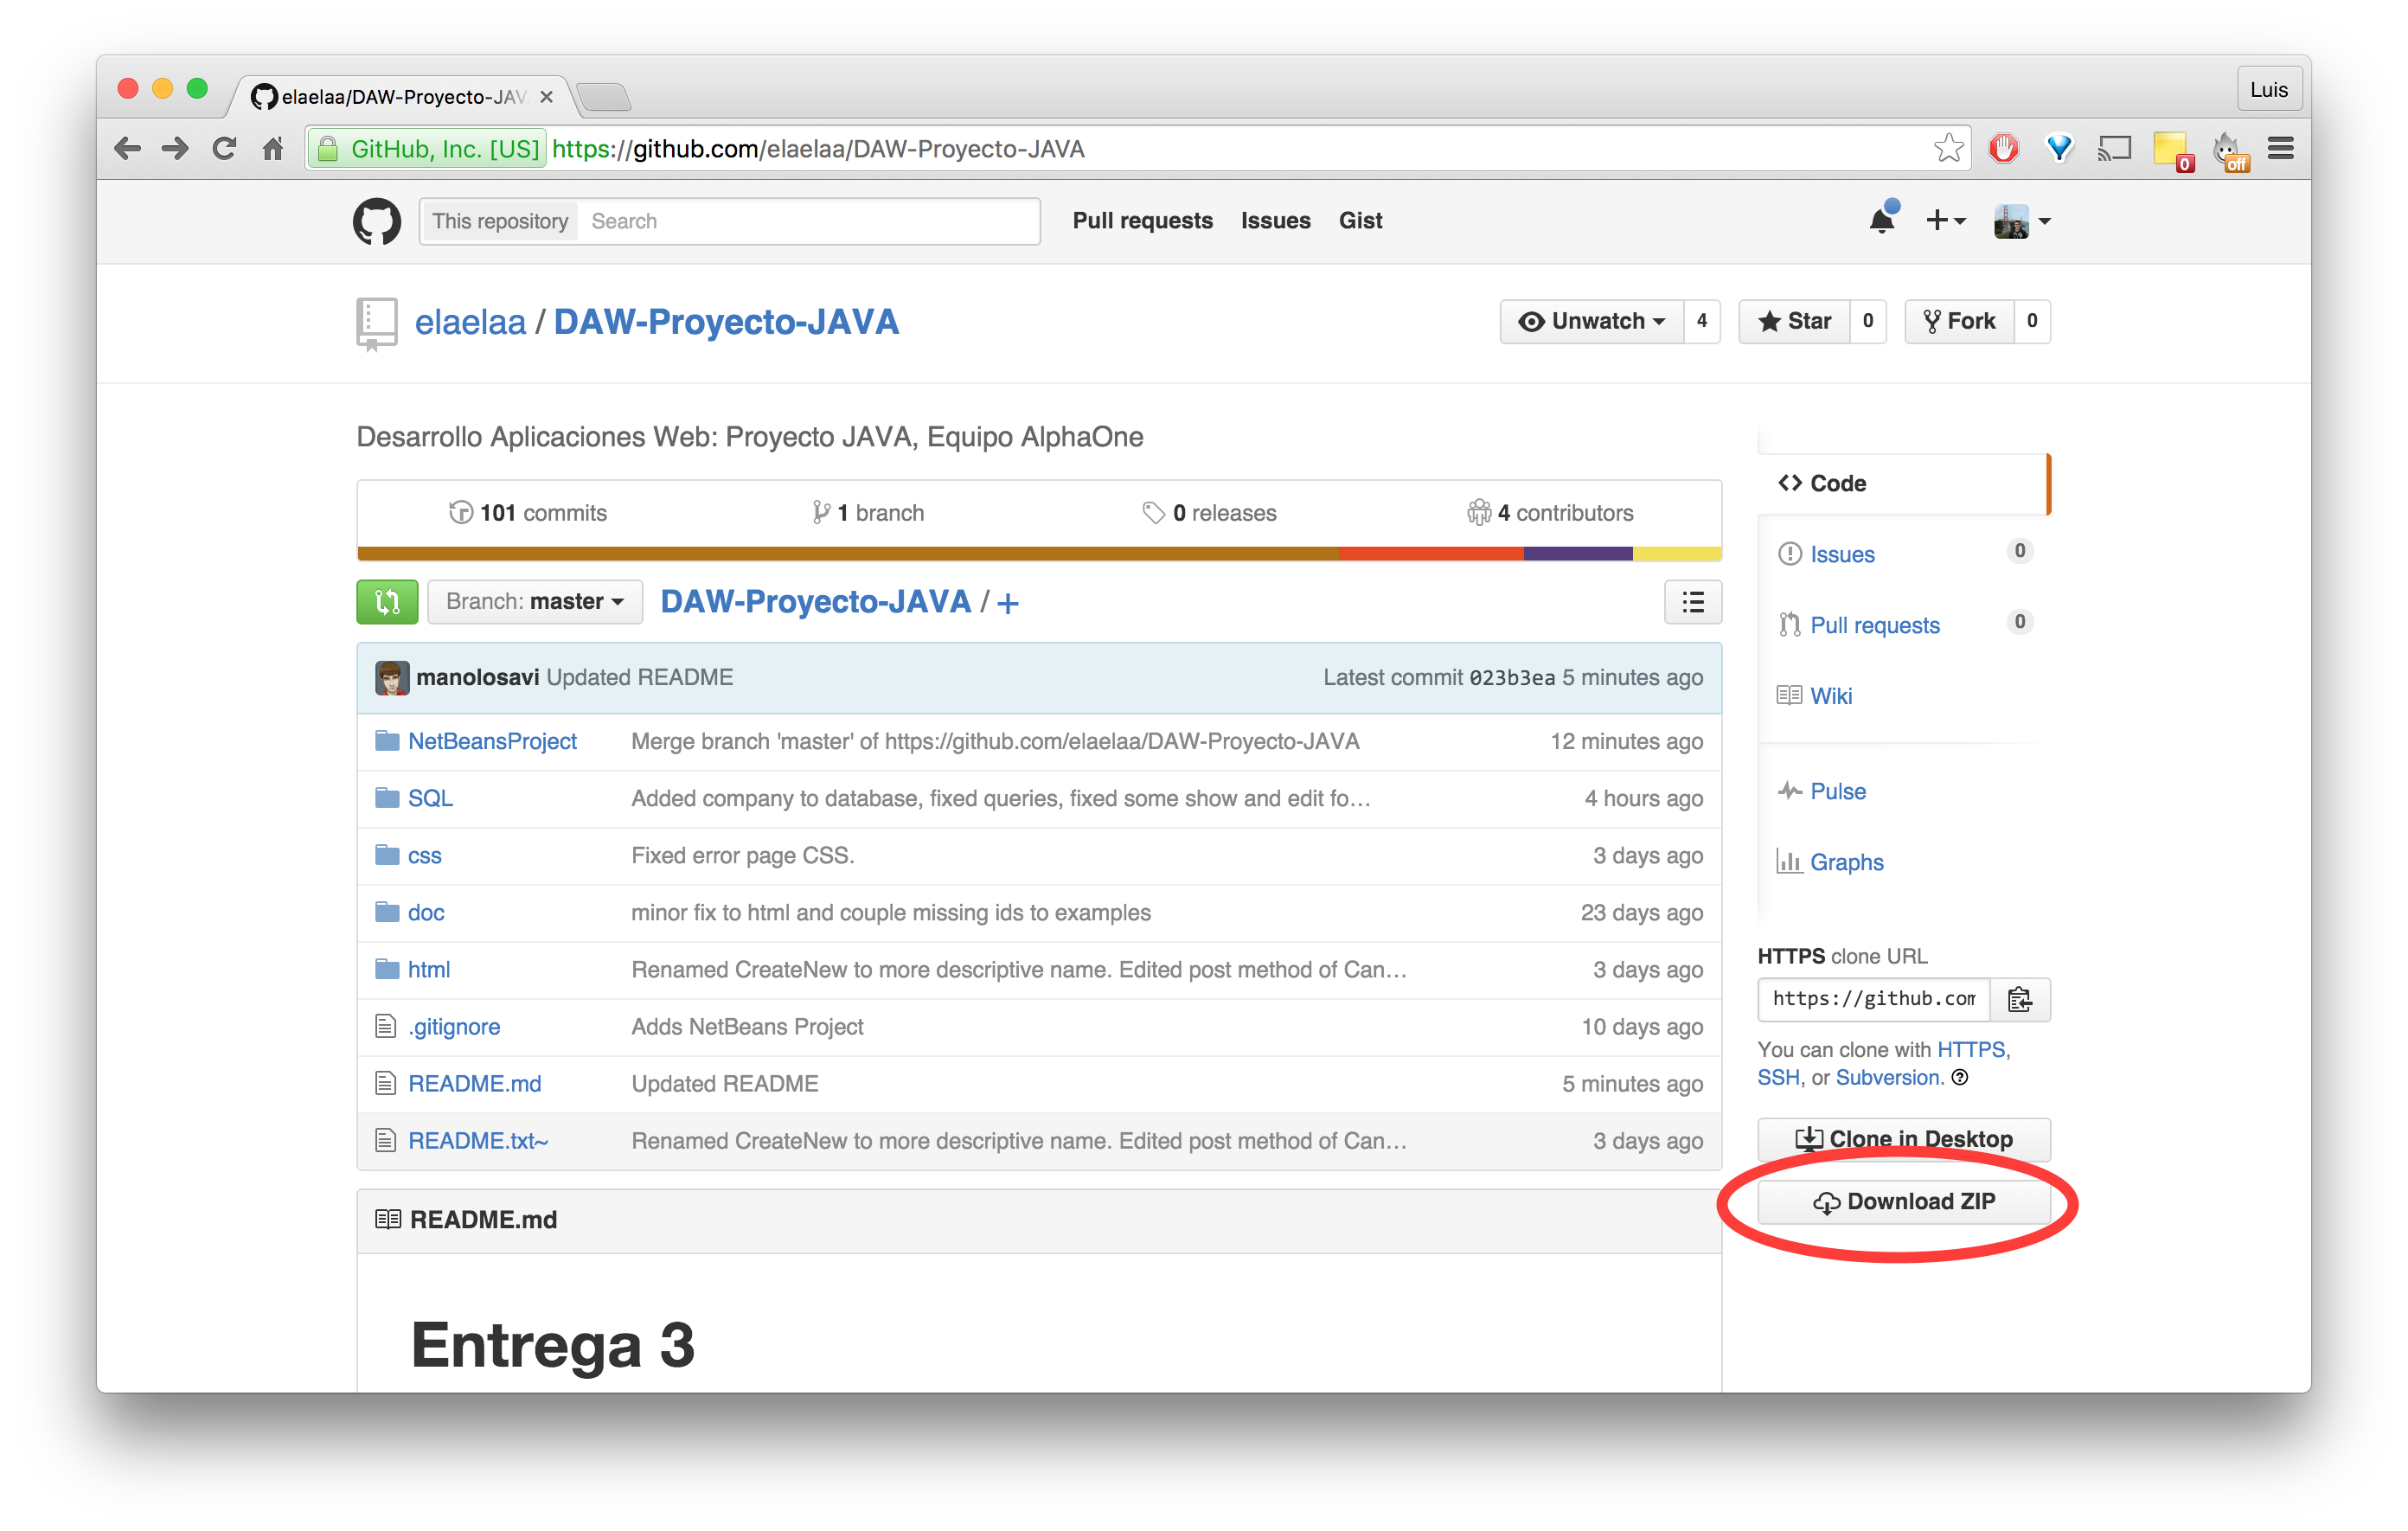Viewport: 2408px width, 1531px height.
Task: Click the GitHub octocat logo
Action: pos(377,220)
